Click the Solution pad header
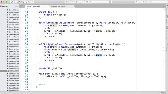The width and height of the screenshot is (168, 94). [5, 6]
